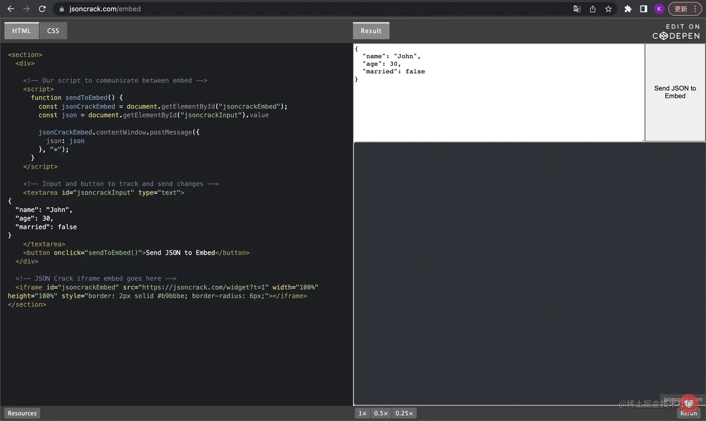Click the 更新 update button
706x421 pixels.
(x=681, y=9)
